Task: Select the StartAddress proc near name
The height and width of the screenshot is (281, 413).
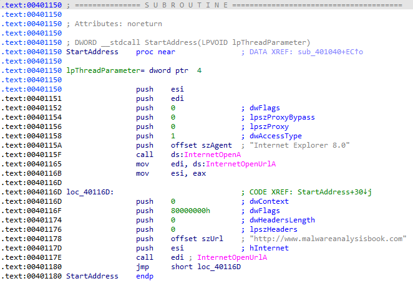Action: (92, 52)
